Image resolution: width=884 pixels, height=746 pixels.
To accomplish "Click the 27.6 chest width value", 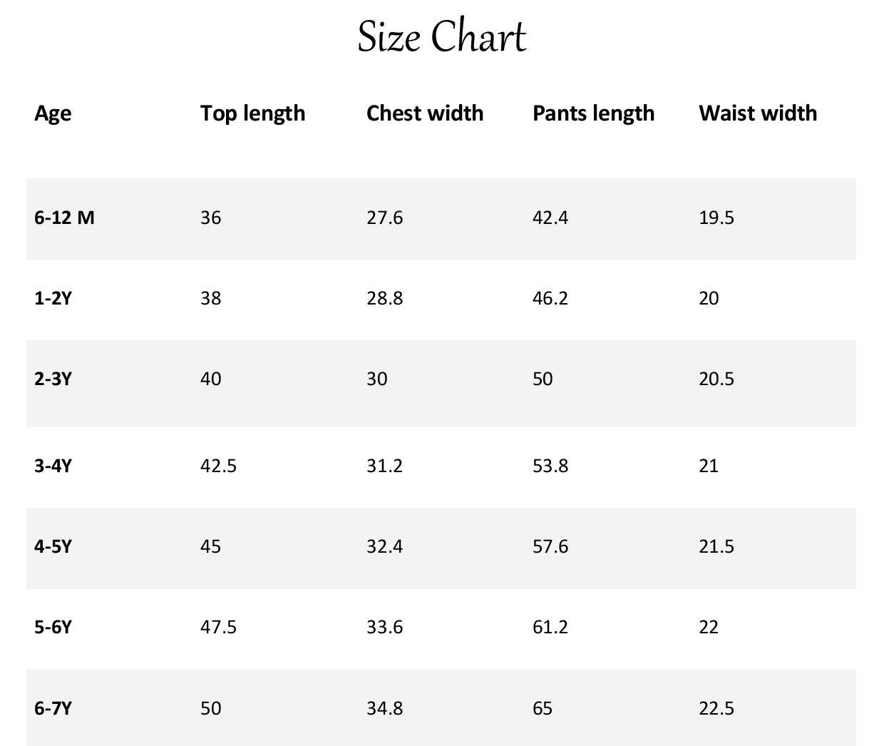I will coord(384,218).
